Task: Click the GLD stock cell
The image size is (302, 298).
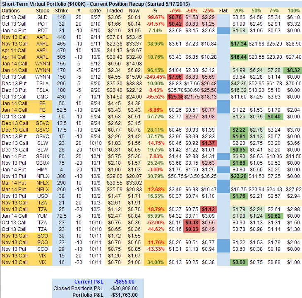Action: click(x=43, y=17)
